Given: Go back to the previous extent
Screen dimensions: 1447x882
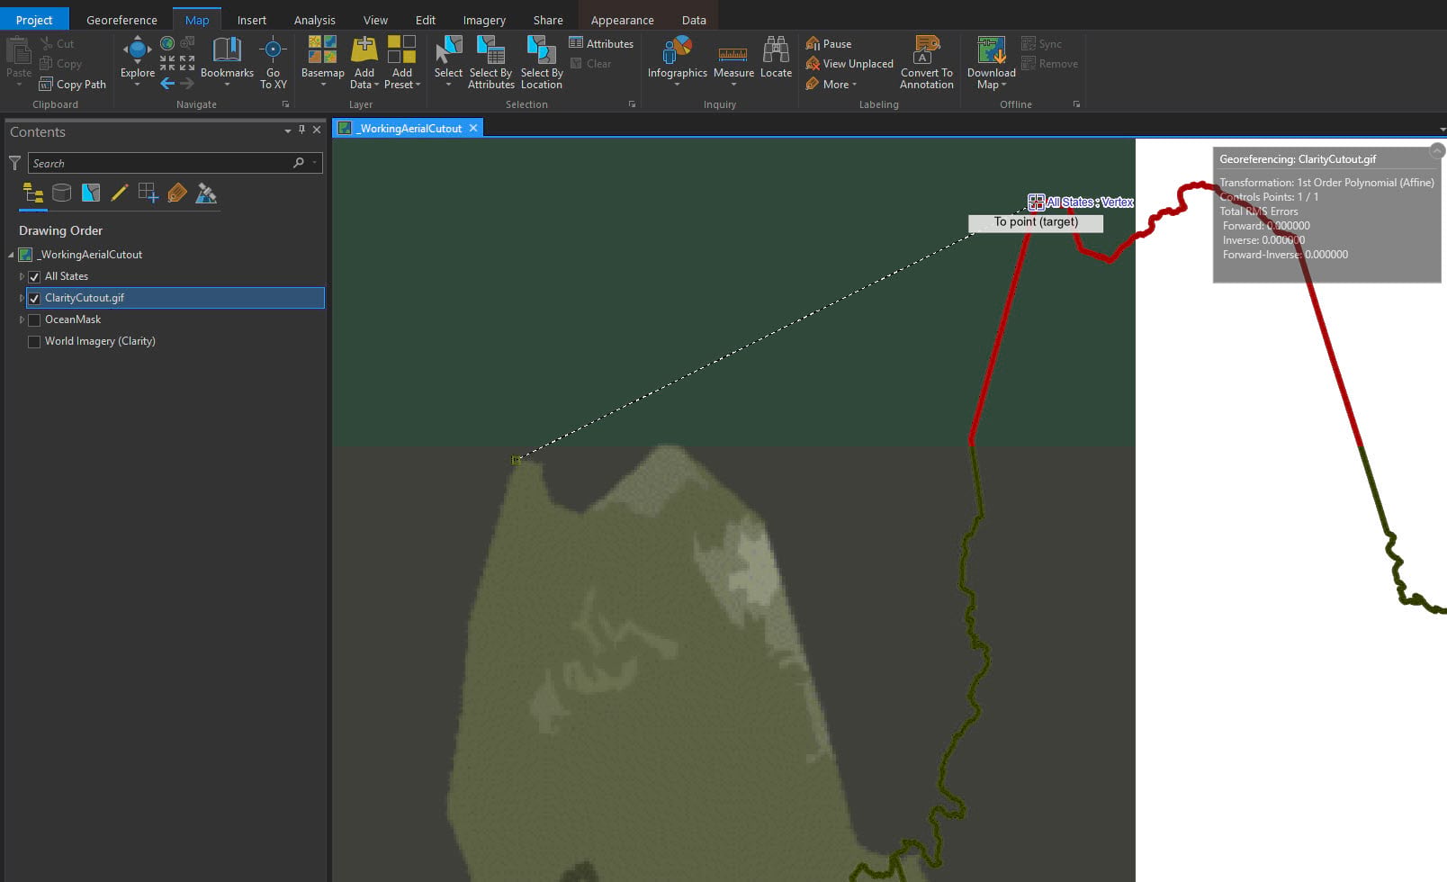Looking at the screenshot, I should 167,84.
